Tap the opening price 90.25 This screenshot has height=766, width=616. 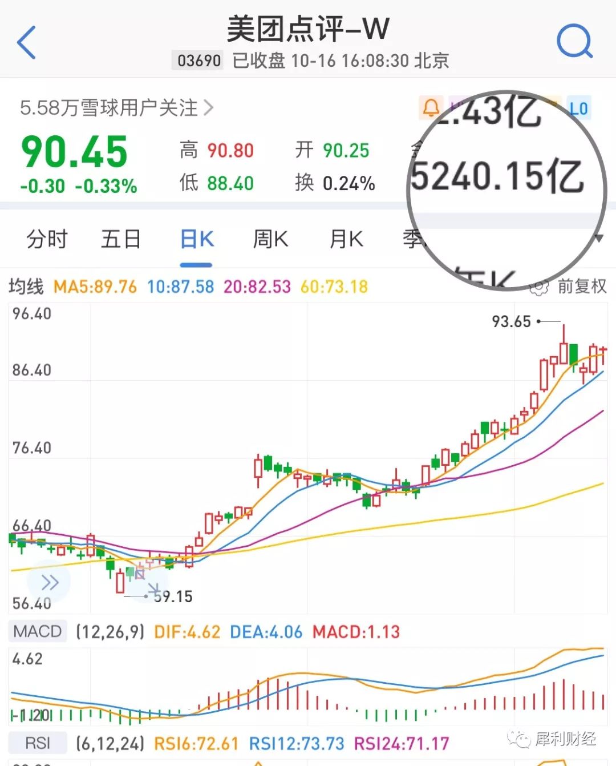(x=346, y=151)
